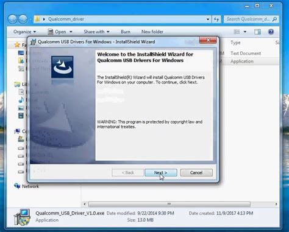289x232 pixels.
Task: Expand the address bar history dropdown
Action: tap(208, 19)
